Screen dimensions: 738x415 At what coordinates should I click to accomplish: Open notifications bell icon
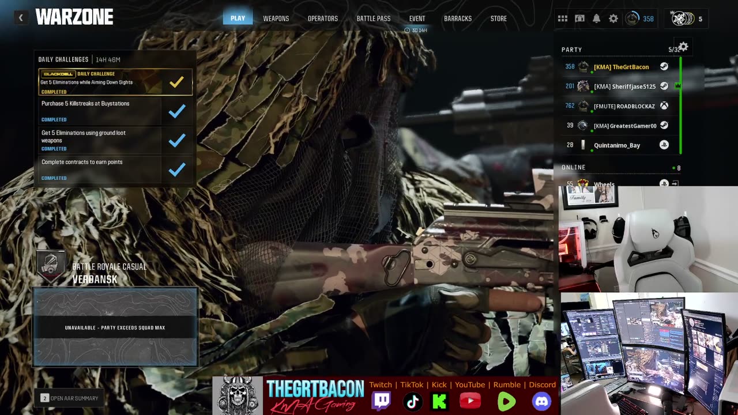pos(597,18)
